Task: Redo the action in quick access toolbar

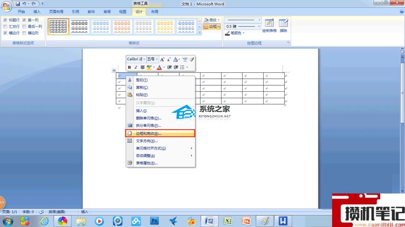Action: (x=34, y=4)
